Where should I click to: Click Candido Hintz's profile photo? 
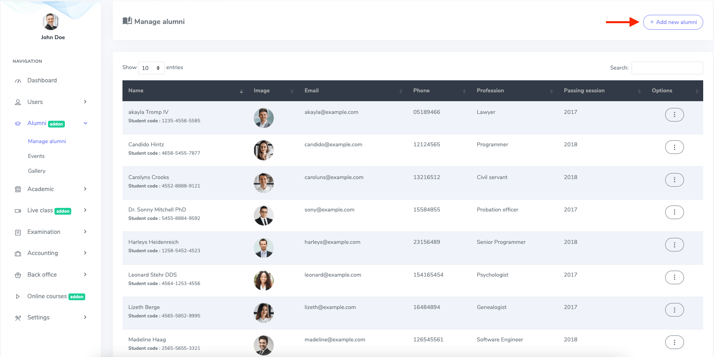pos(264,150)
